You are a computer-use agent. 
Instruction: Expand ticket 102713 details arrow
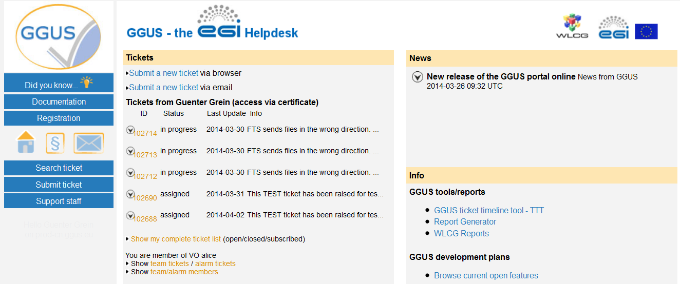130,151
